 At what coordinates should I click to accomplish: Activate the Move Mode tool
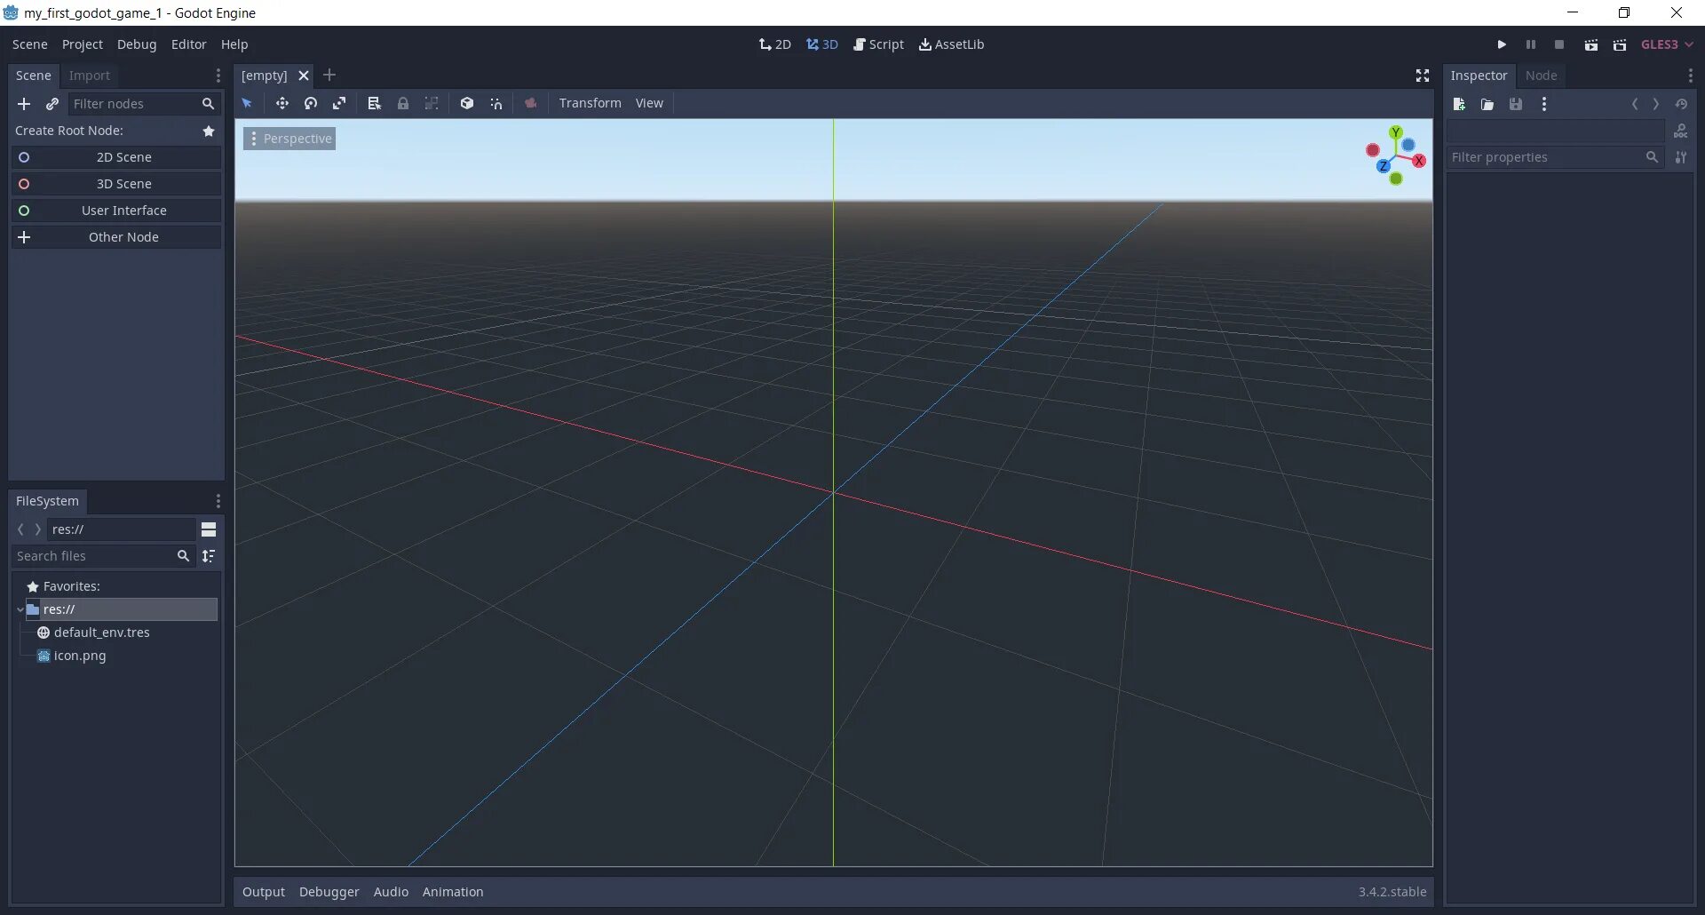pos(282,103)
